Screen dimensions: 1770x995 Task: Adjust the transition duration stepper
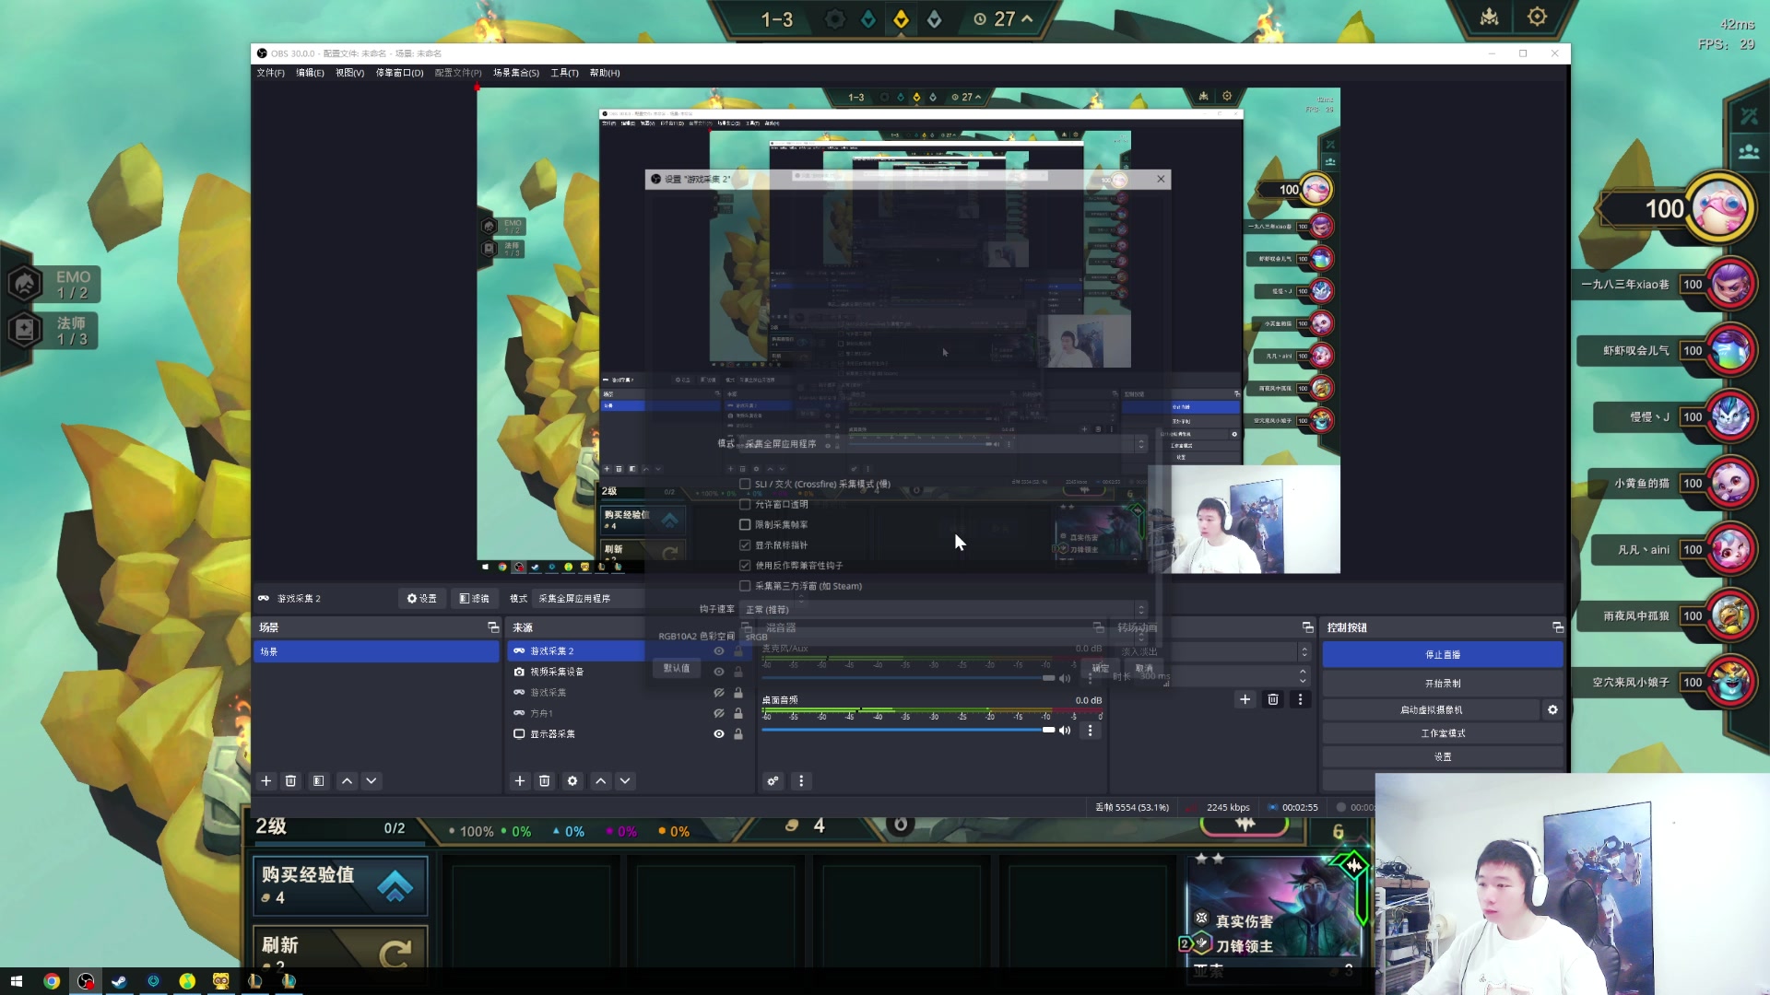point(1303,676)
